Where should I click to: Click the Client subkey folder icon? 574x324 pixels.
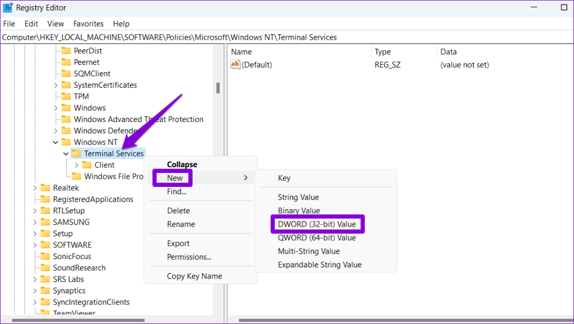click(87, 165)
